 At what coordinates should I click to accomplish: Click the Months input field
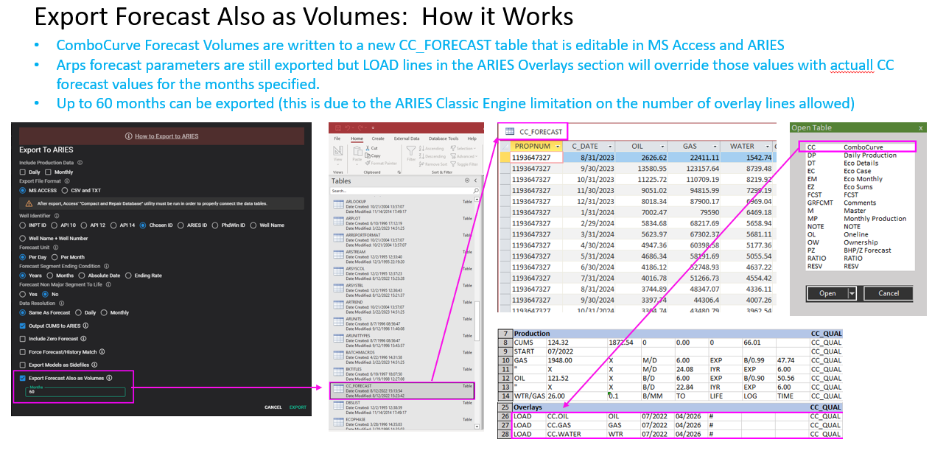pyautogui.click(x=76, y=392)
